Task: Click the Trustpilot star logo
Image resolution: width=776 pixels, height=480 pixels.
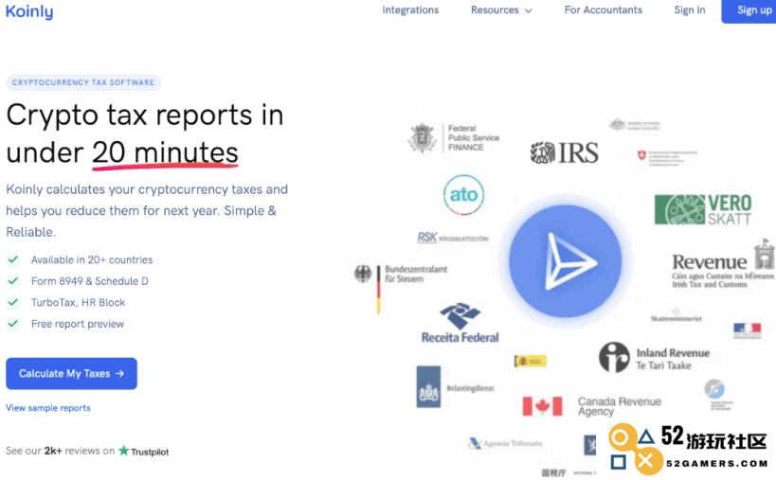Action: pyautogui.click(x=124, y=451)
